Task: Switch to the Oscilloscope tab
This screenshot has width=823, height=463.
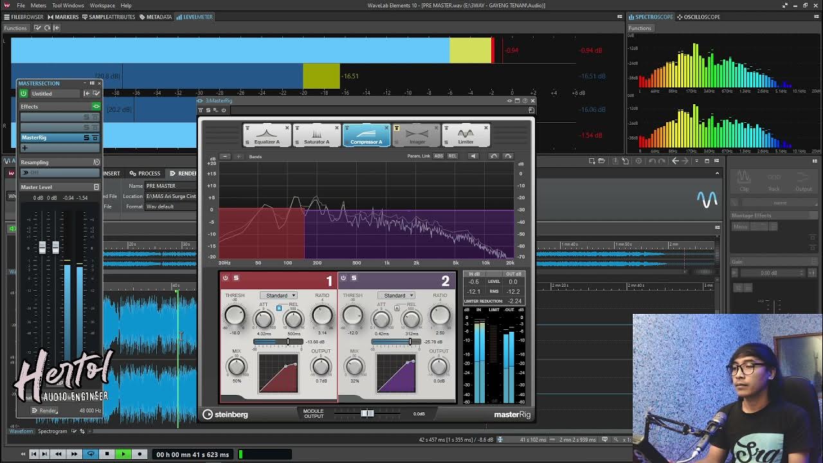Action: click(x=698, y=17)
